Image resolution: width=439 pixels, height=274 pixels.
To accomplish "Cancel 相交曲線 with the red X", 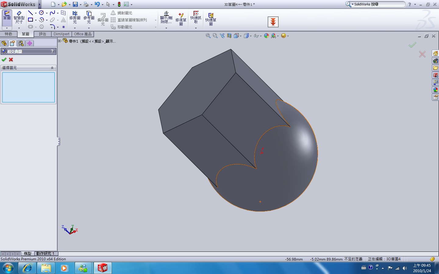I will (11, 60).
